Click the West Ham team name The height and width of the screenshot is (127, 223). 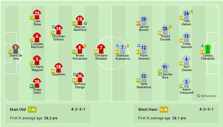click(148, 109)
